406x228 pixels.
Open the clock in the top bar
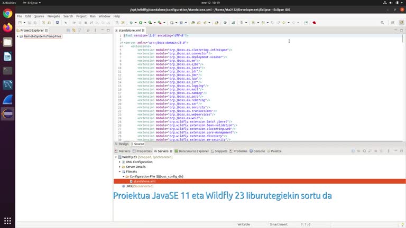click(x=210, y=3)
